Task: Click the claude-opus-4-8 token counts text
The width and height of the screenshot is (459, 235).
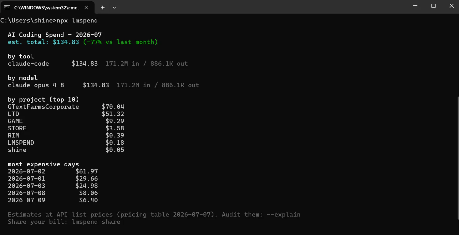Action: tap(158, 85)
